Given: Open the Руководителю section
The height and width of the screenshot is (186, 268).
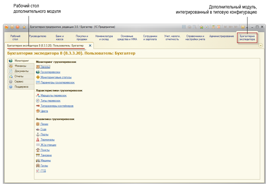Looking at the screenshot, I should point(38,36).
